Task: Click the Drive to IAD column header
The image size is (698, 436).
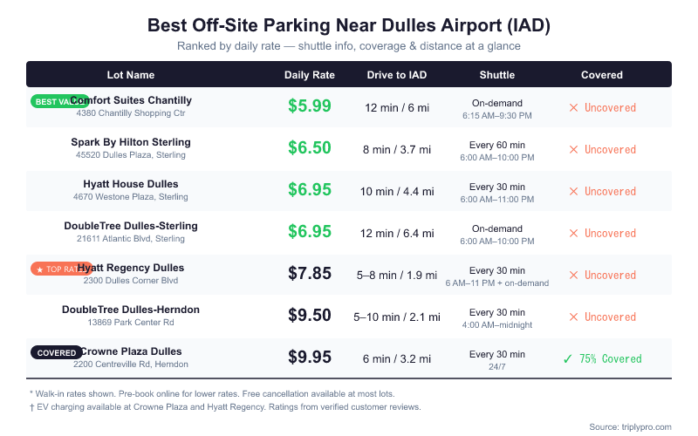Action: pos(397,75)
